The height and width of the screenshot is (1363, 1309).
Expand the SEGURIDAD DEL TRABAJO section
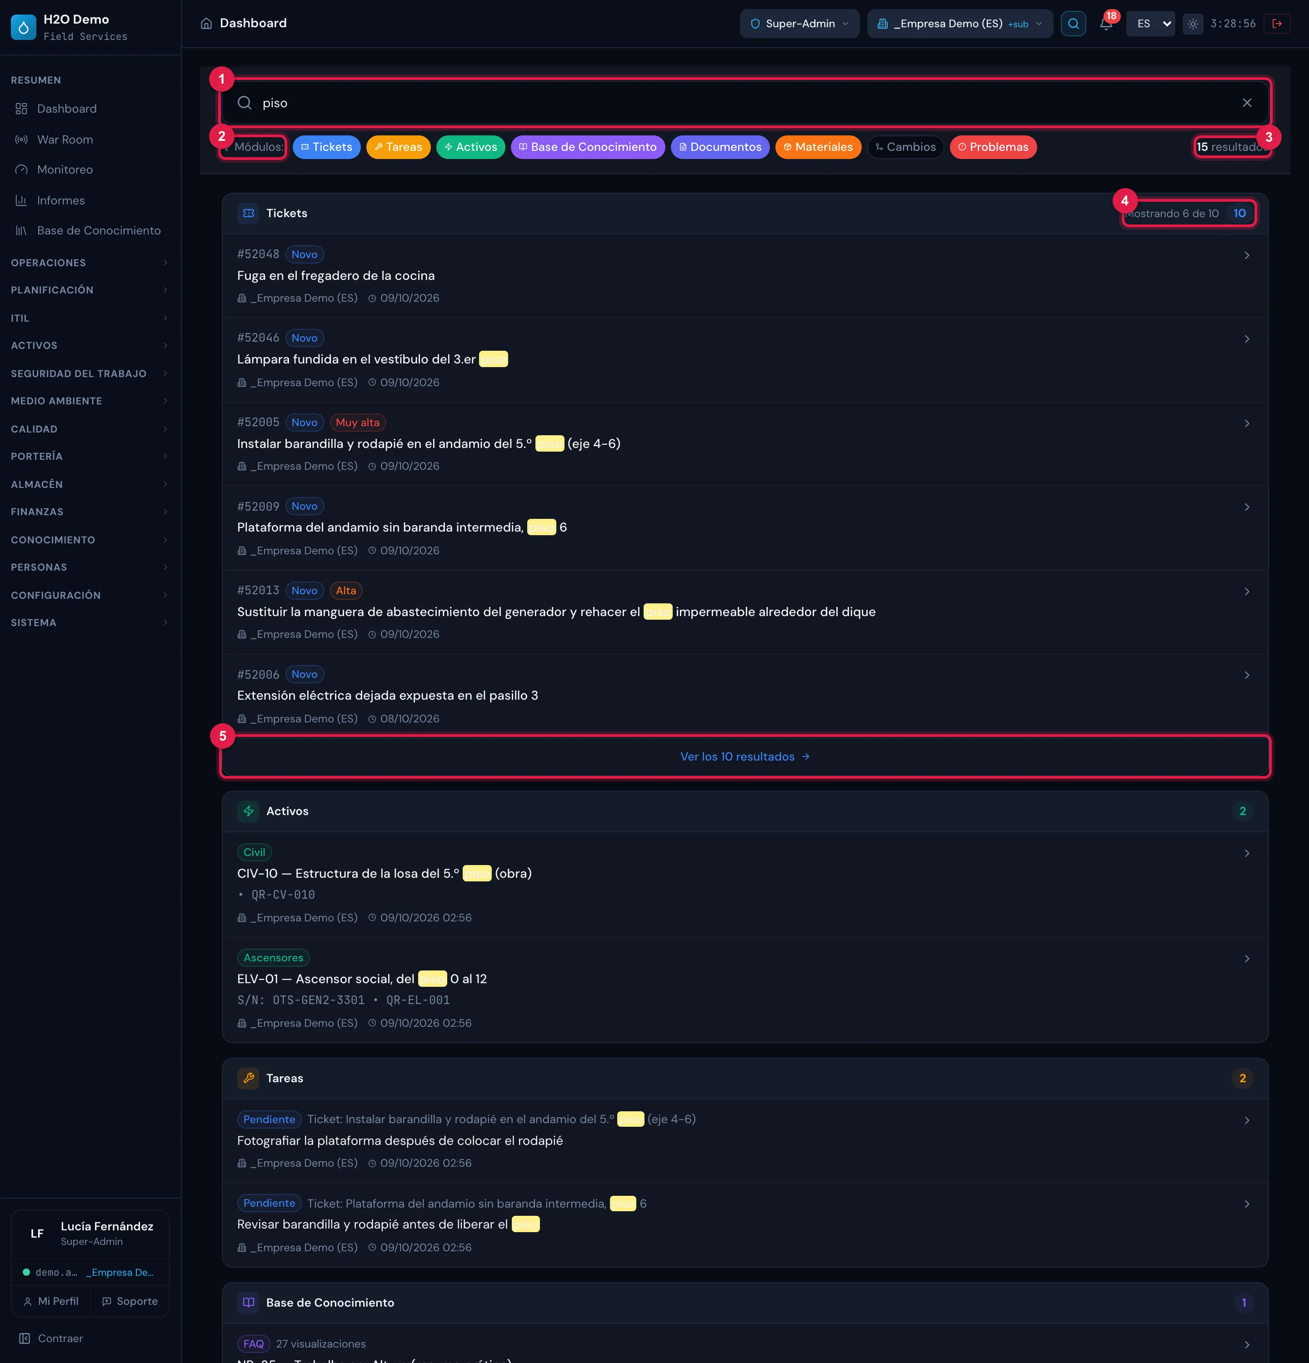click(90, 373)
